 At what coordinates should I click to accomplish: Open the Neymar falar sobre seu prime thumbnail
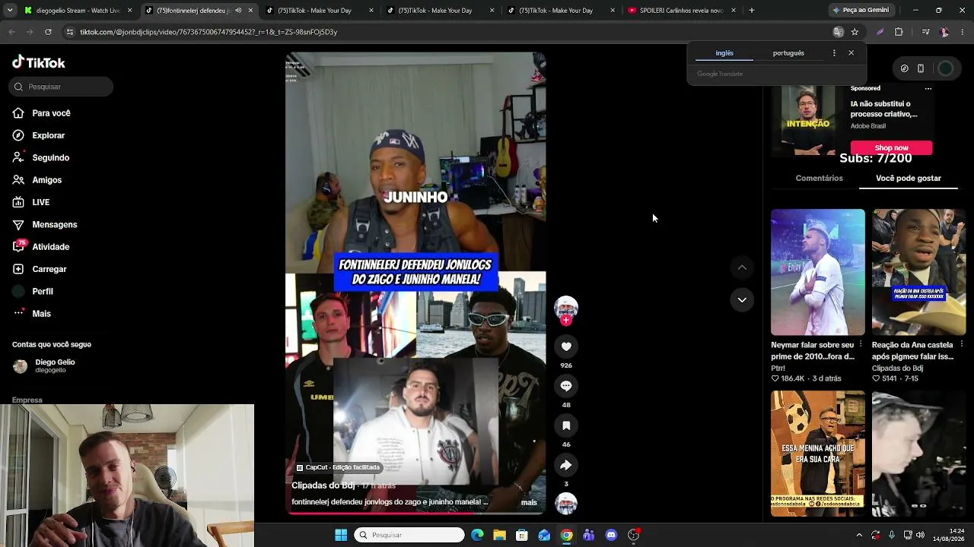(818, 272)
